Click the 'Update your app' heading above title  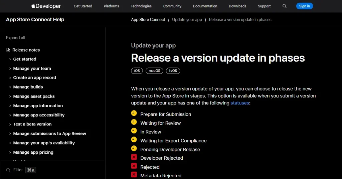point(153,45)
